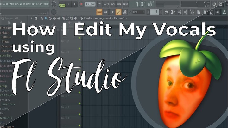Open the Piano roll view icon

coord(173,12)
